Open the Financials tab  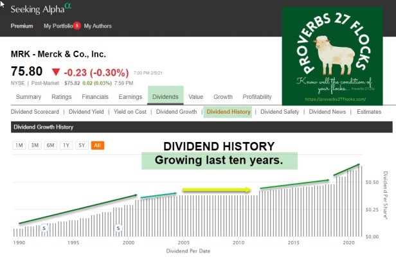[95, 97]
